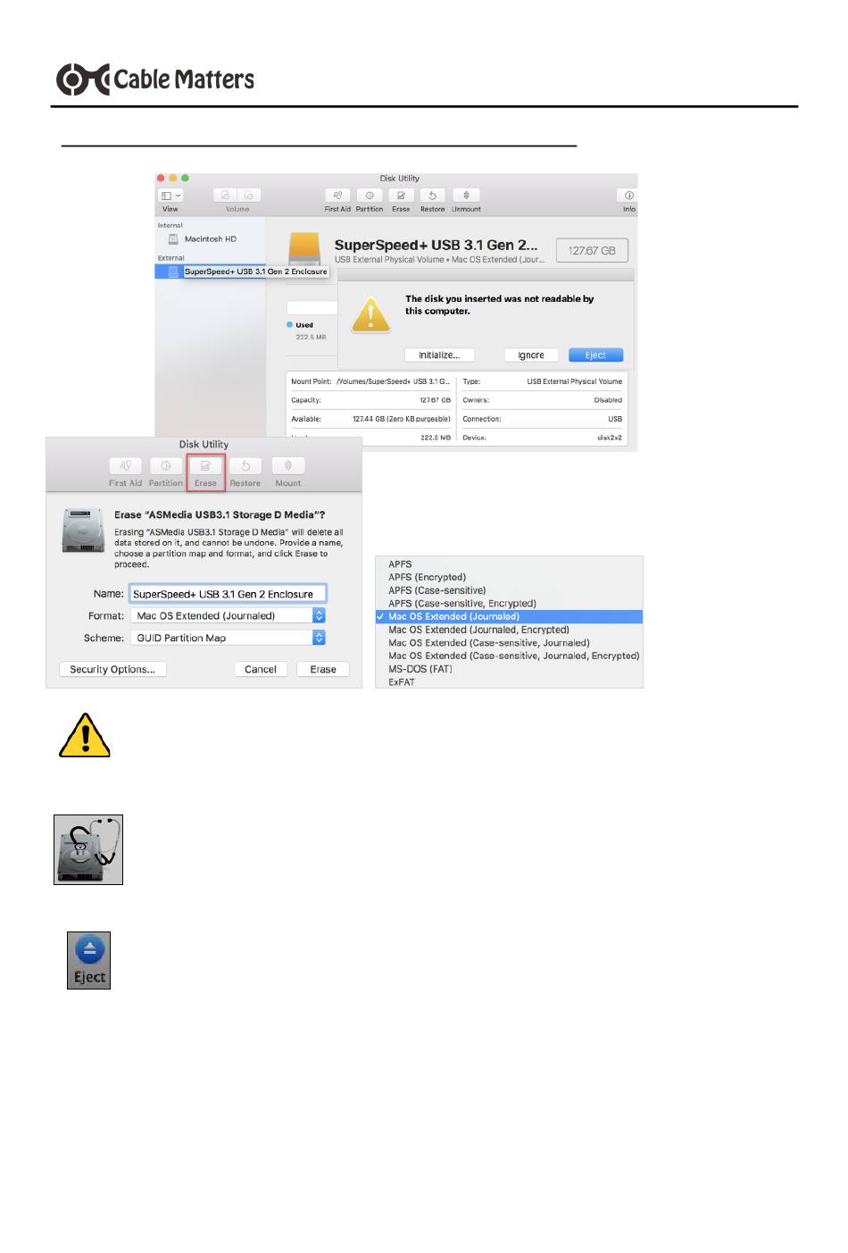
Task: Click the Name text field in Erase dialog
Action: click(x=228, y=594)
